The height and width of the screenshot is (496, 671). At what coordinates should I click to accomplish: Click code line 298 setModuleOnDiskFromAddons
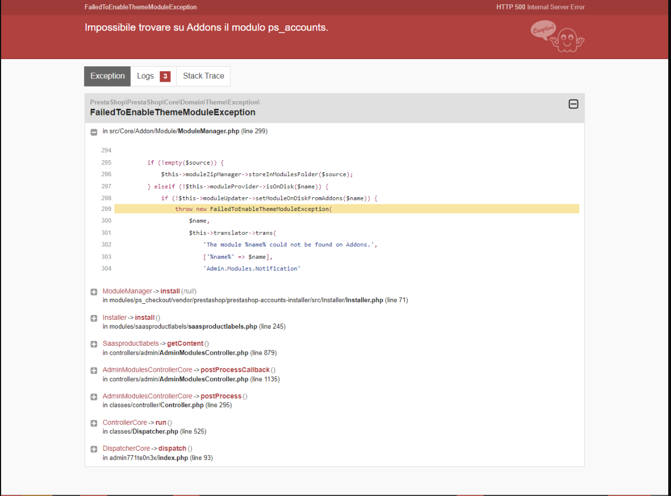(x=269, y=198)
